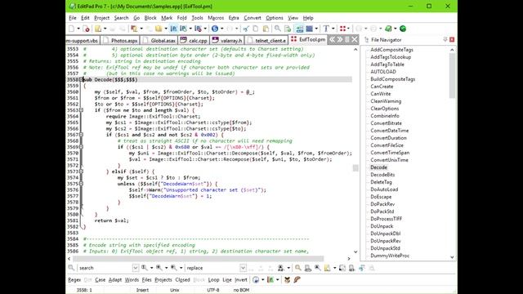Click the red squares icon in the top toolbar
This screenshot has width=523, height=294.
coord(342,29)
